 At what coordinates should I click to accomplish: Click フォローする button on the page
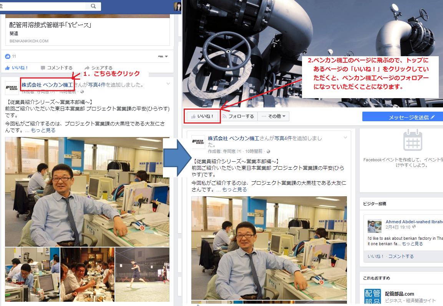point(239,116)
